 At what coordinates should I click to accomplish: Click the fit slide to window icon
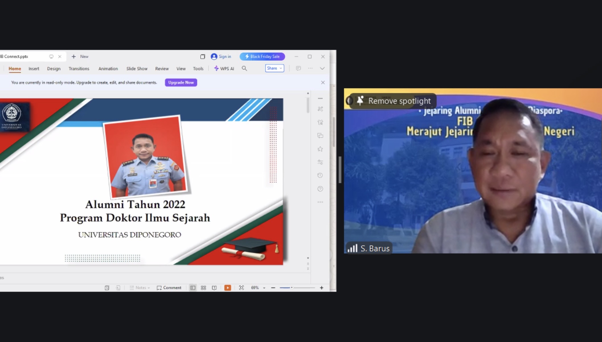(241, 288)
